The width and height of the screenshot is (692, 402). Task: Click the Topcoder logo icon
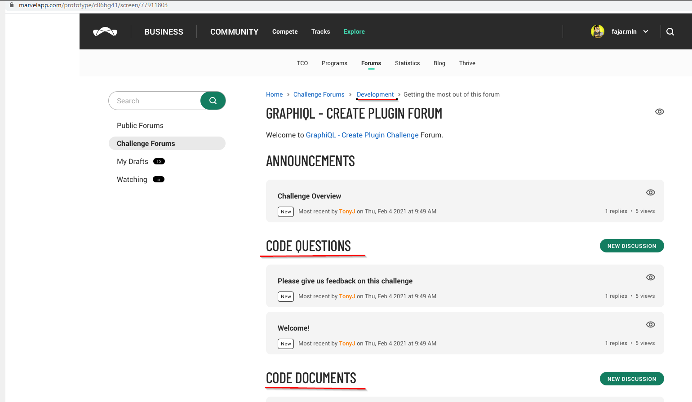click(105, 31)
